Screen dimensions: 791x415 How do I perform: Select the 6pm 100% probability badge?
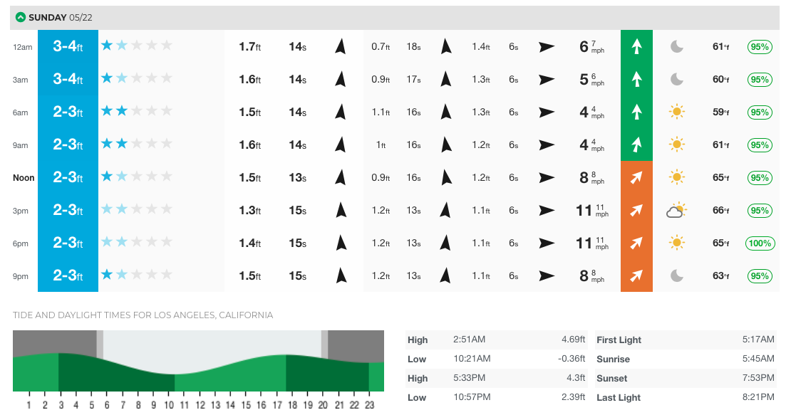tap(760, 243)
